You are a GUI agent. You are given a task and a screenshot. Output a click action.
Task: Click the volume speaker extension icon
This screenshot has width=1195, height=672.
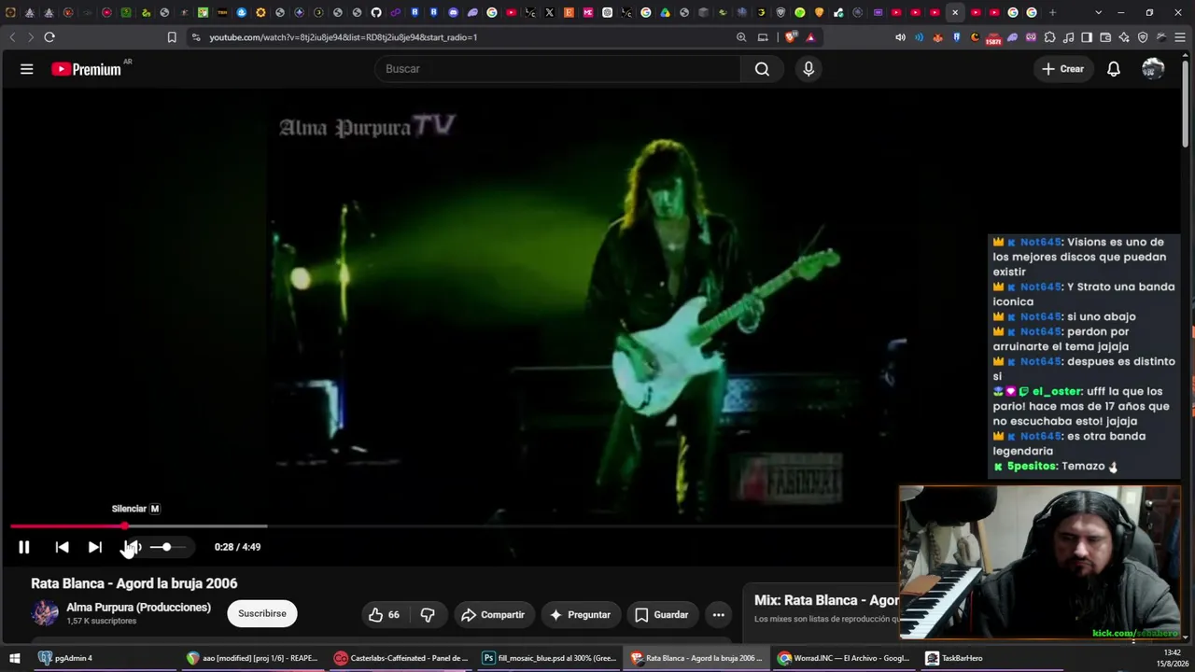point(900,37)
